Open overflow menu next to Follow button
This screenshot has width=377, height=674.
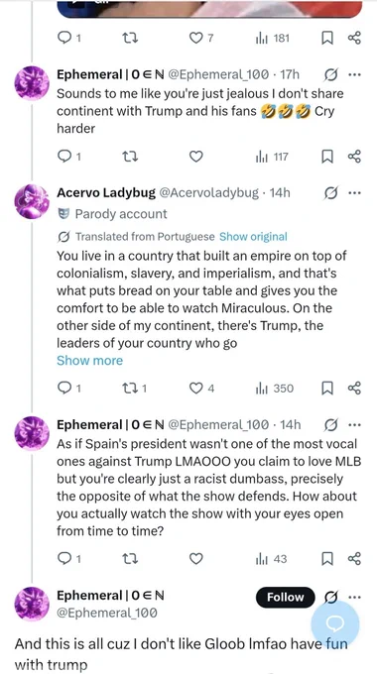[x=354, y=597]
